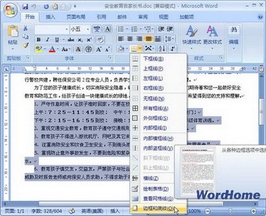Image resolution: width=266 pixels, height=216 pixels.
Task: Choose 边框和底纹(O) menu entry
Action: (158, 208)
